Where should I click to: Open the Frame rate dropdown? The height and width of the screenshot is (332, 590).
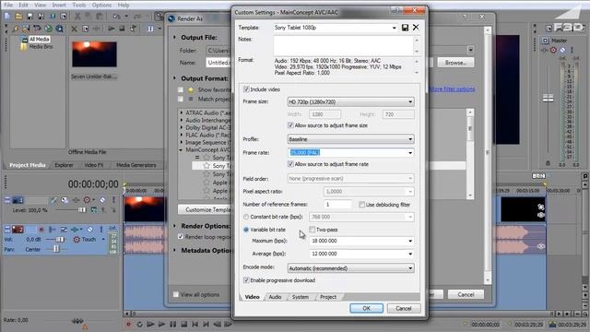point(410,152)
